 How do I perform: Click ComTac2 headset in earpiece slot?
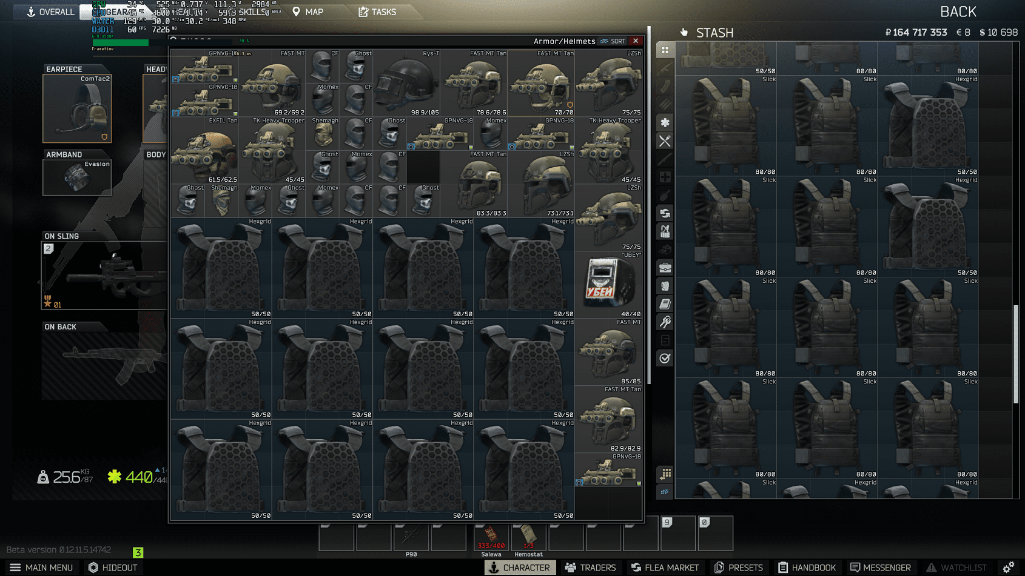pyautogui.click(x=77, y=108)
